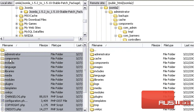Select com_banners folder icon

120,36
